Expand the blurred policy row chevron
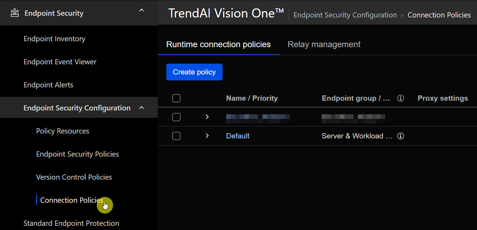Screen dimensions: 477x230 (207, 117)
